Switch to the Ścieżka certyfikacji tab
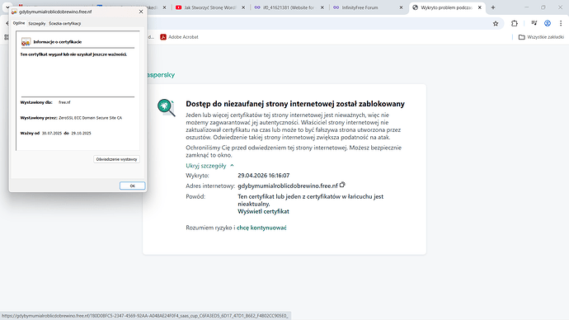The width and height of the screenshot is (569, 320). point(65,24)
